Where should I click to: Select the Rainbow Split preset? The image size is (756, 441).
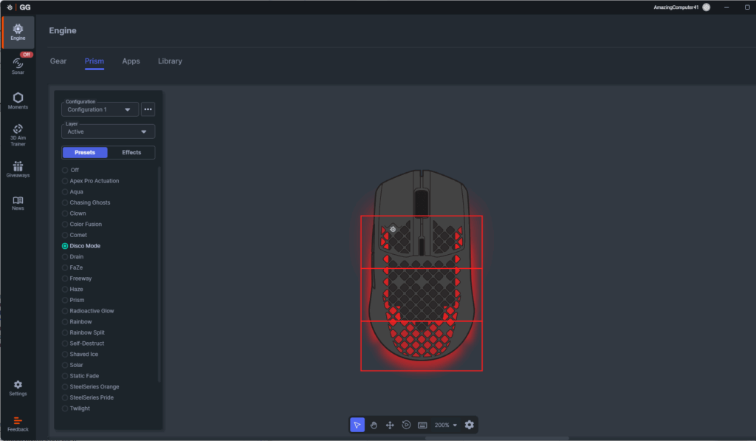pos(86,332)
